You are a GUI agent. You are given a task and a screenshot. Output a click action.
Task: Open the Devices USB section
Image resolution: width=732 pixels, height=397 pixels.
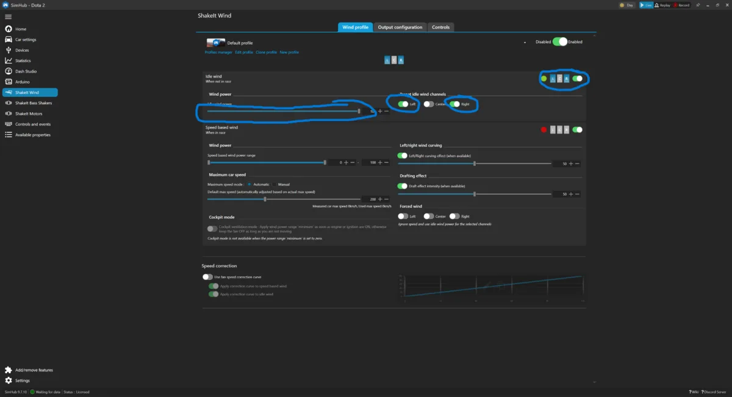point(22,50)
